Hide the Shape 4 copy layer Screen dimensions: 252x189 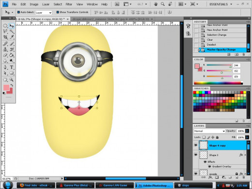(196, 145)
